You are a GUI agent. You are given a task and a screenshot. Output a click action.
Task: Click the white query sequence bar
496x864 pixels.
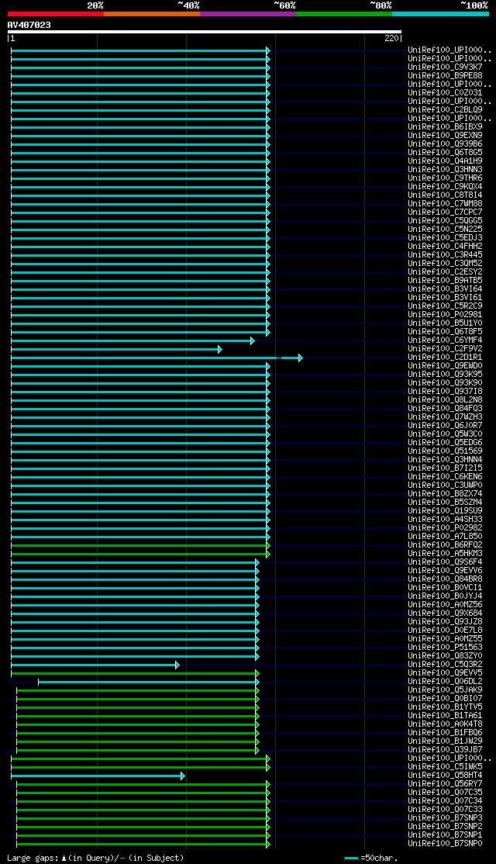pyautogui.click(x=205, y=32)
